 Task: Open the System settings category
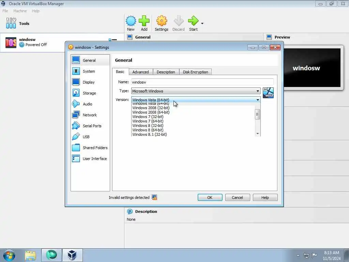point(90,71)
